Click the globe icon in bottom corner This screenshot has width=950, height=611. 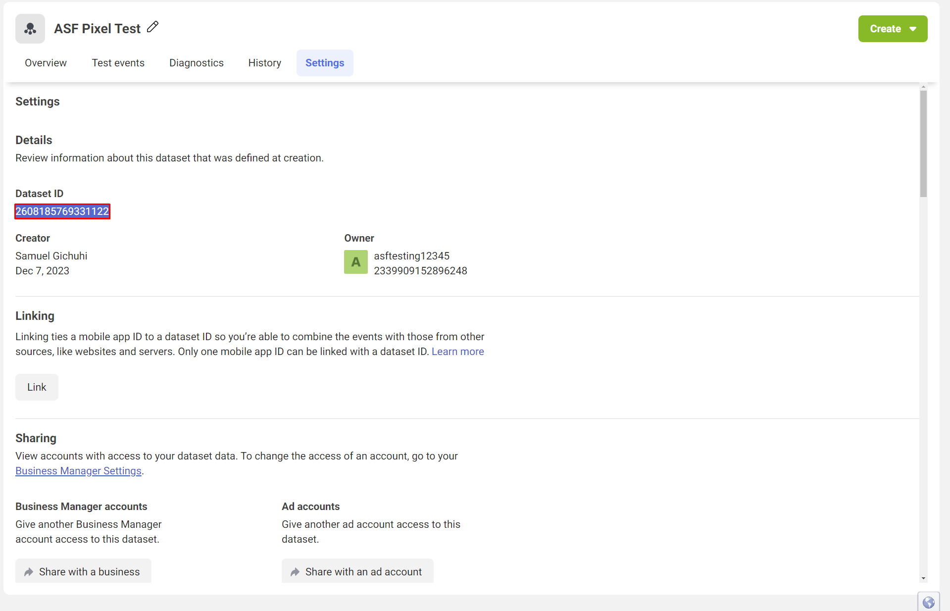tap(928, 602)
